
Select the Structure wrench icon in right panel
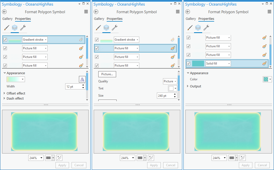206,27
